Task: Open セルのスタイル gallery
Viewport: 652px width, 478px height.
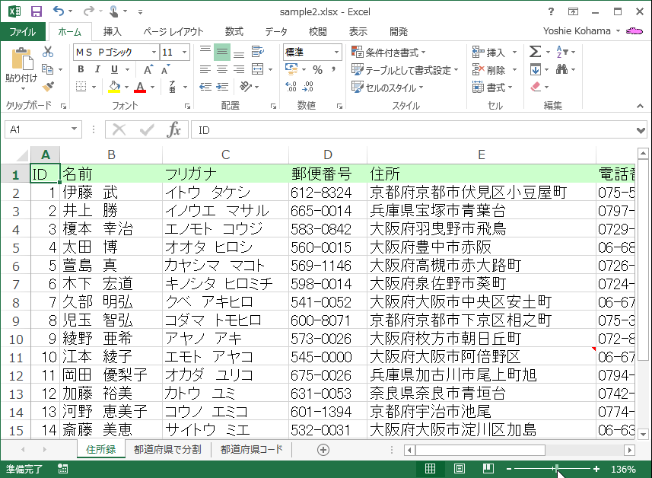Action: click(x=387, y=88)
